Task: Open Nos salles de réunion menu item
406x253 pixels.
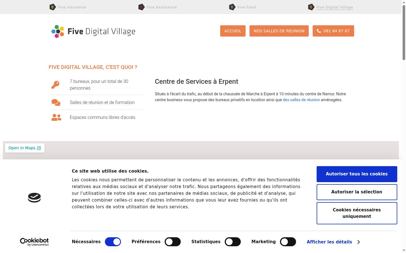Action: pos(279,31)
